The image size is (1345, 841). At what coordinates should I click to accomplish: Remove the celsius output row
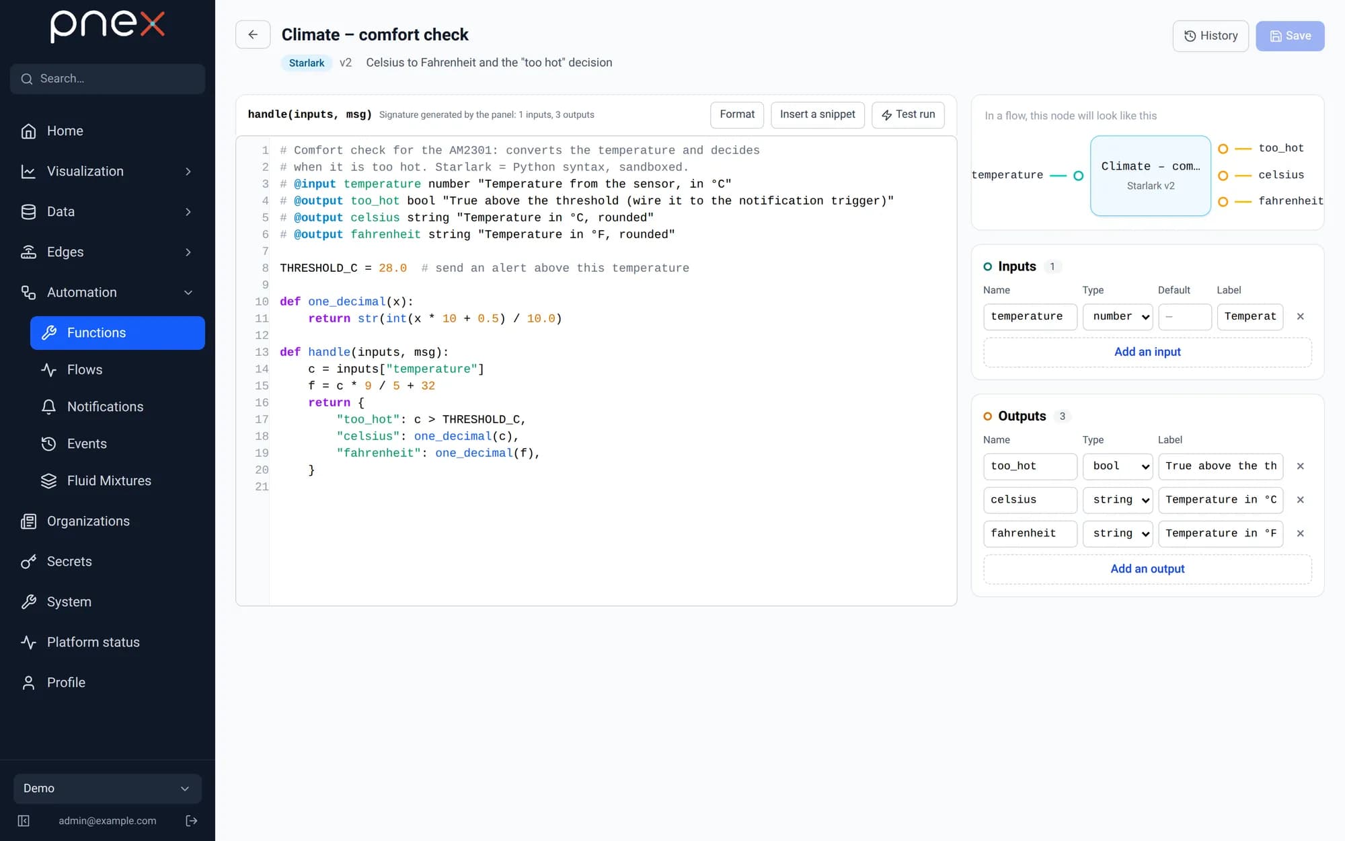1301,500
